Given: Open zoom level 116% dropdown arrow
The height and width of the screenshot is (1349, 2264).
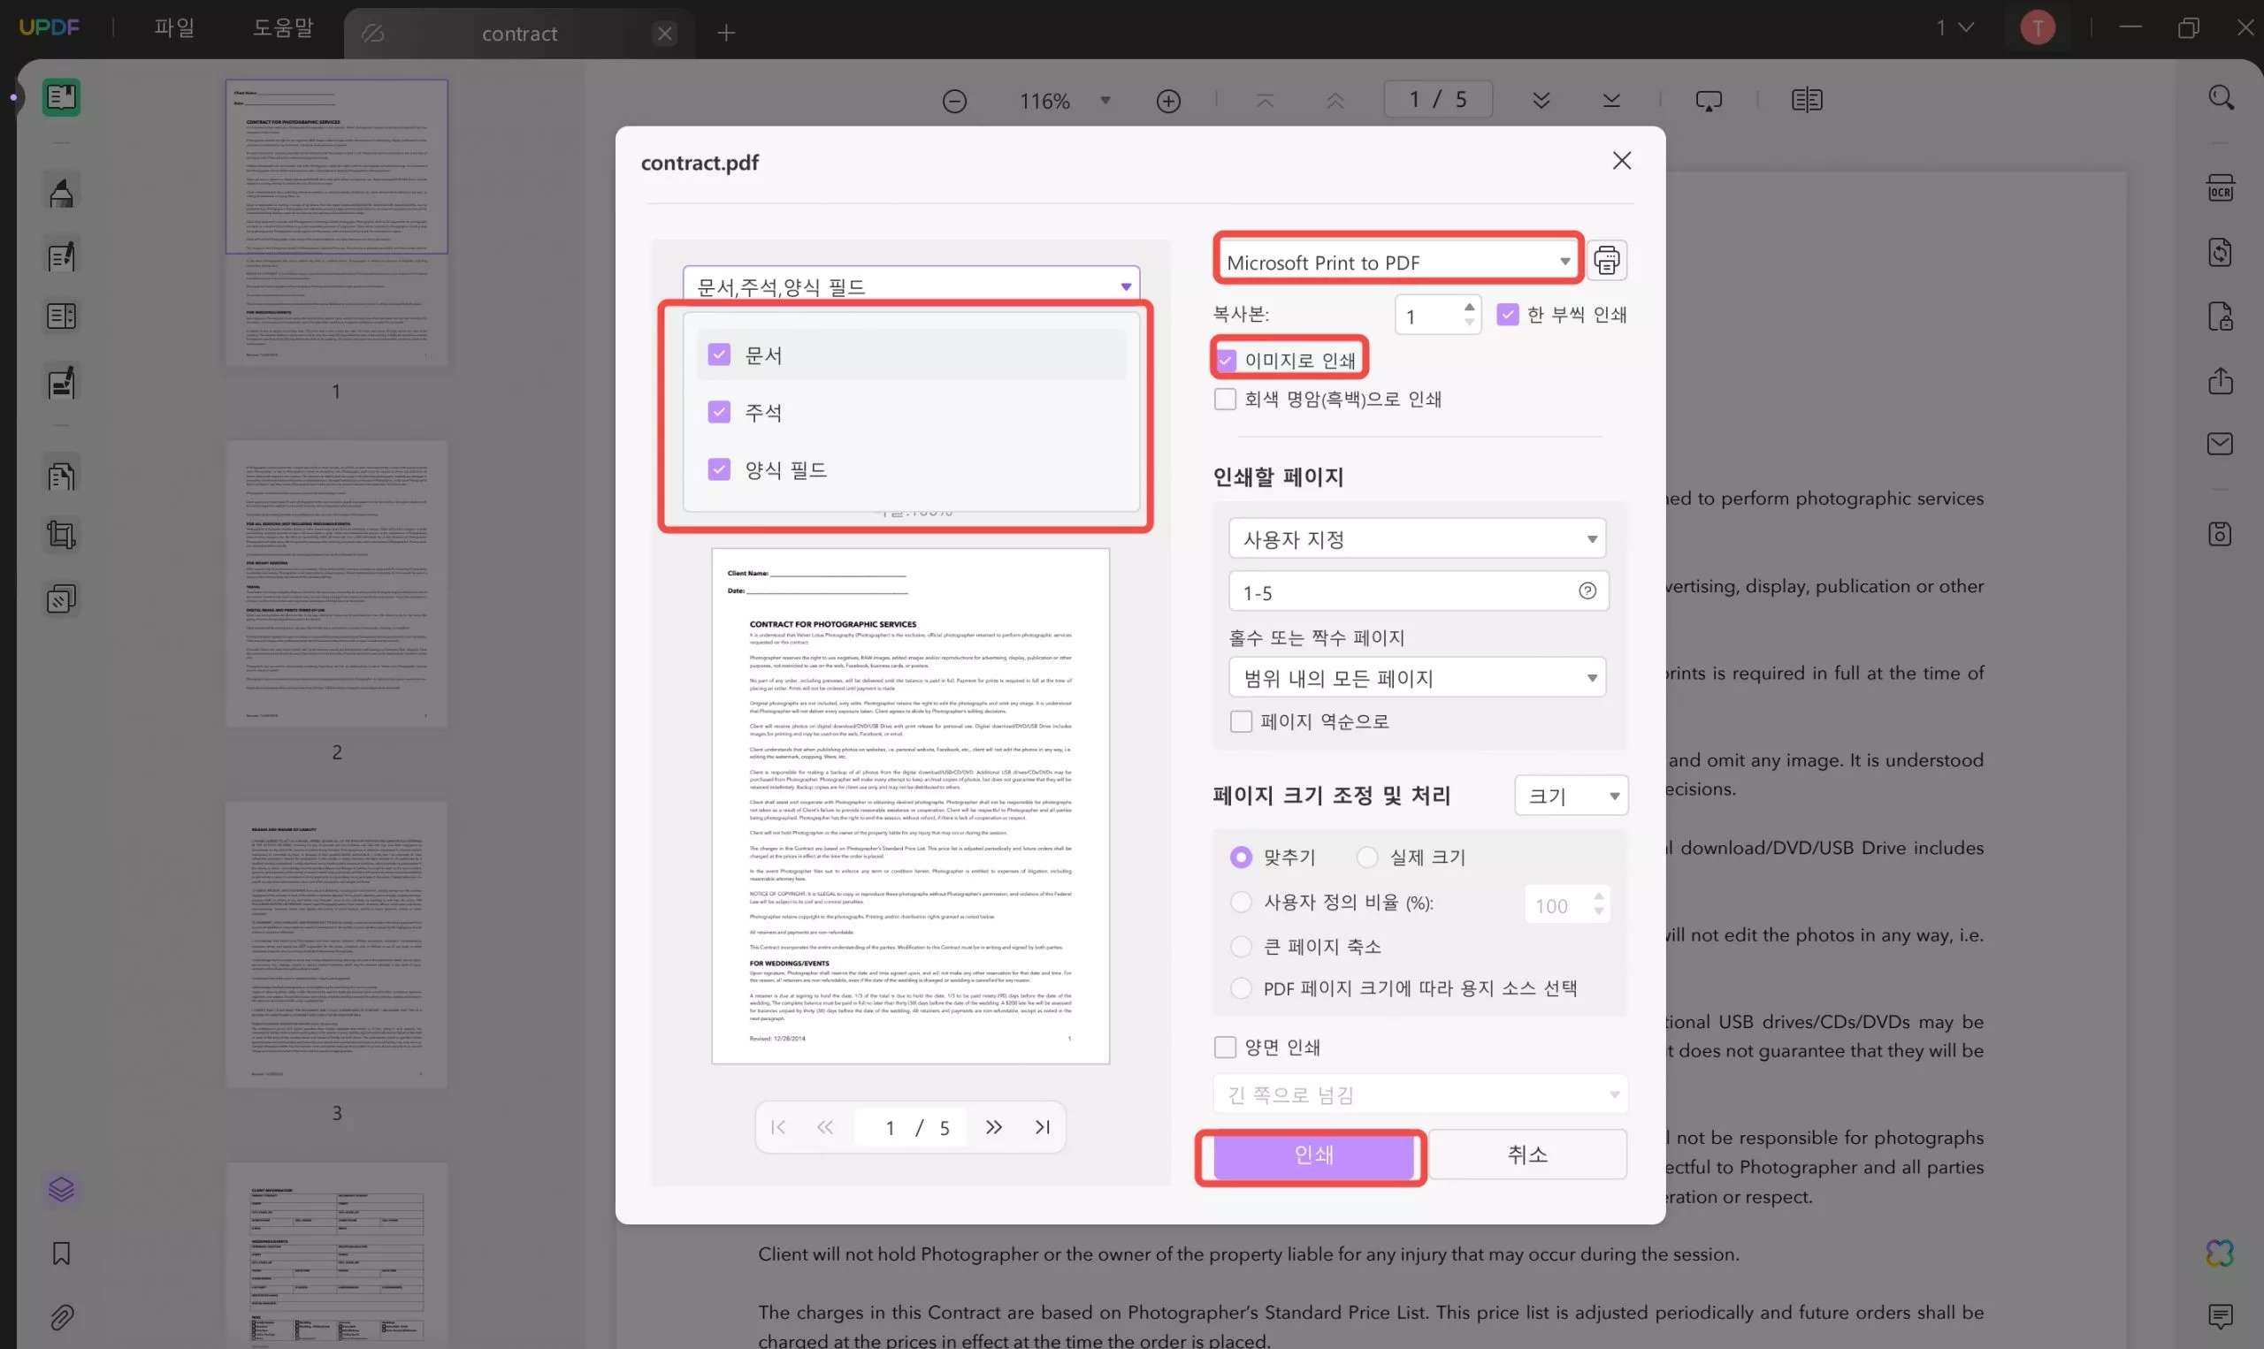Looking at the screenshot, I should 1105,100.
